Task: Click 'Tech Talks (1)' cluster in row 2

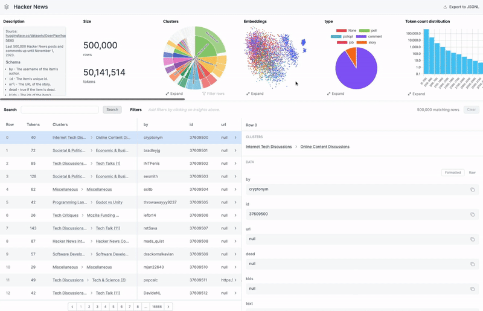Action: [x=108, y=164]
